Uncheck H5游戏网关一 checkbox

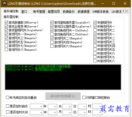(95, 34)
